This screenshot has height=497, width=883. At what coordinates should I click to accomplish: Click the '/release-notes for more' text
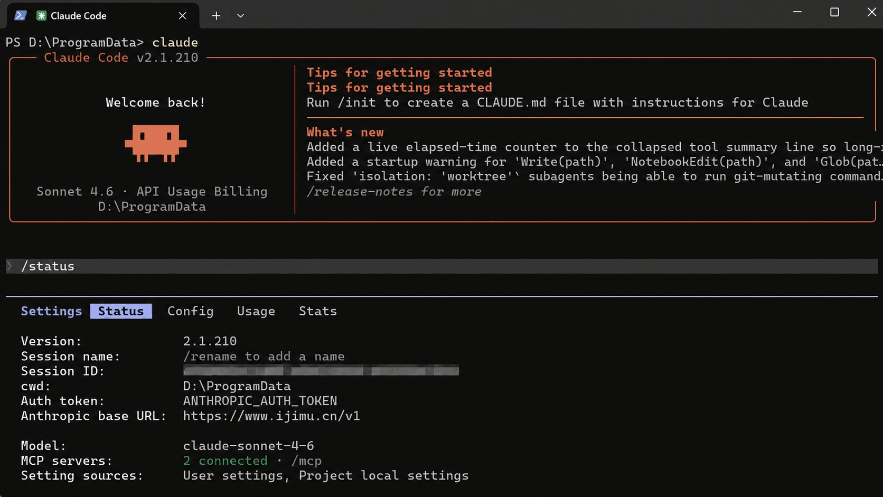pos(394,191)
